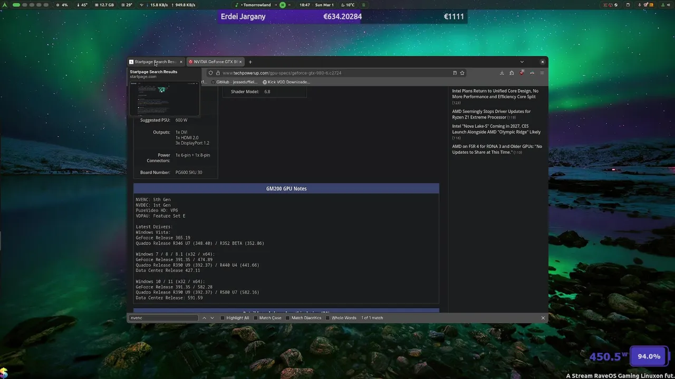
Task: Enable the Highlight All checkbox
Action: pyautogui.click(x=223, y=318)
